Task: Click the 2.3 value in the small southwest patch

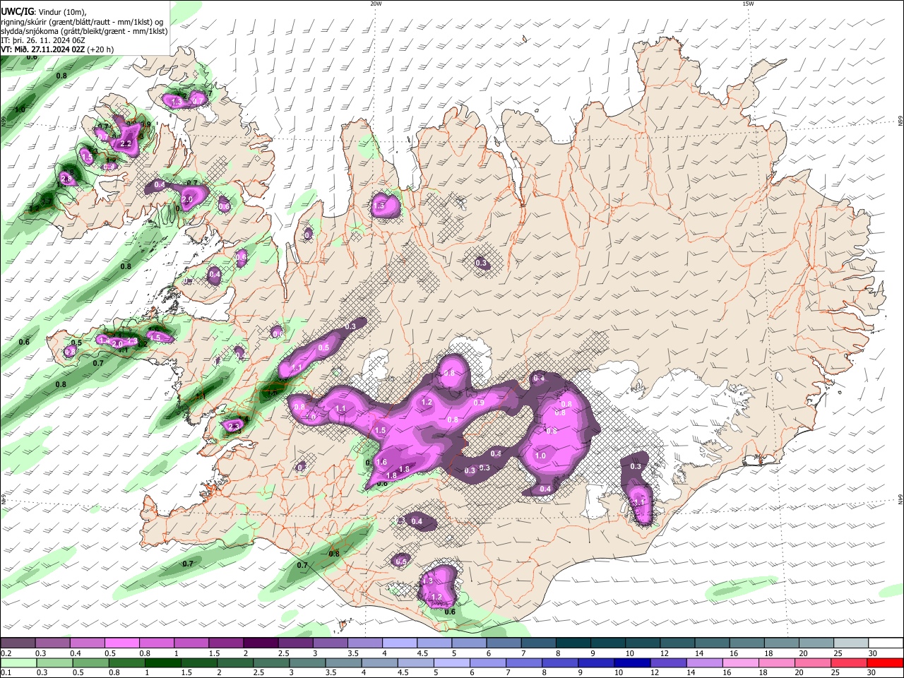Action: click(x=234, y=426)
